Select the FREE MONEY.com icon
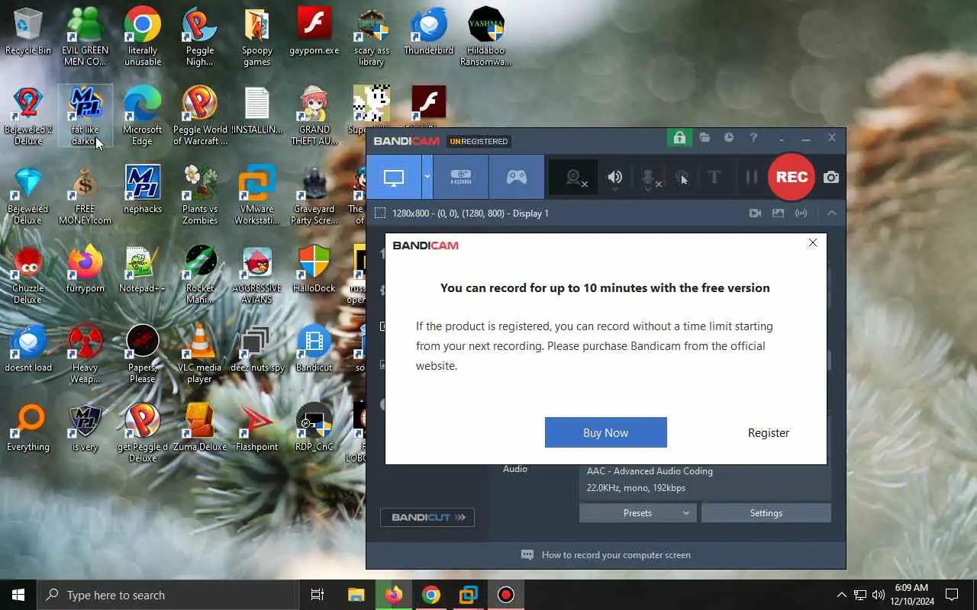The image size is (977, 610). point(85,195)
